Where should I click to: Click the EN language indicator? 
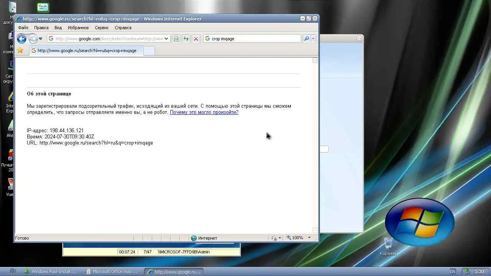tap(453, 271)
